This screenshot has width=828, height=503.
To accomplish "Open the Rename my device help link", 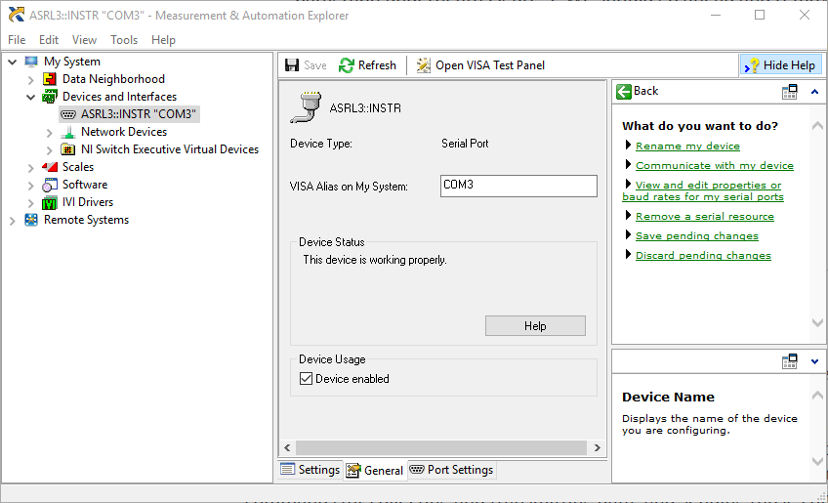I will tap(687, 147).
